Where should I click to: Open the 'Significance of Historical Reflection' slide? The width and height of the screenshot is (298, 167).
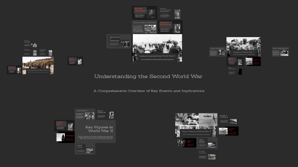coord(170,27)
